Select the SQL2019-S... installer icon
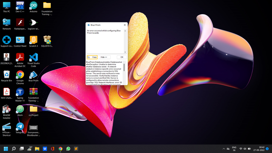Viewport: 272px width, 153px height. pyautogui.click(x=47, y=41)
